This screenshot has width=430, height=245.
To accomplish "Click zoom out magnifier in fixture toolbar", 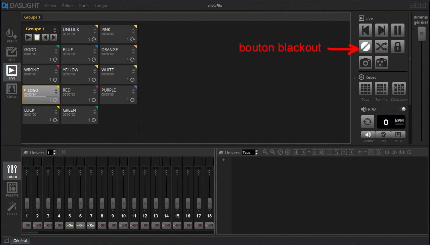I will pyautogui.click(x=265, y=152).
